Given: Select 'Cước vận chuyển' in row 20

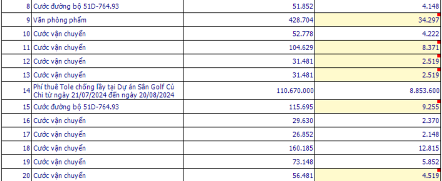Looking at the screenshot, I should pos(107,175).
